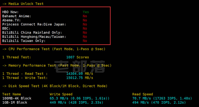Select the '1 Thread Test:' label

17,57
